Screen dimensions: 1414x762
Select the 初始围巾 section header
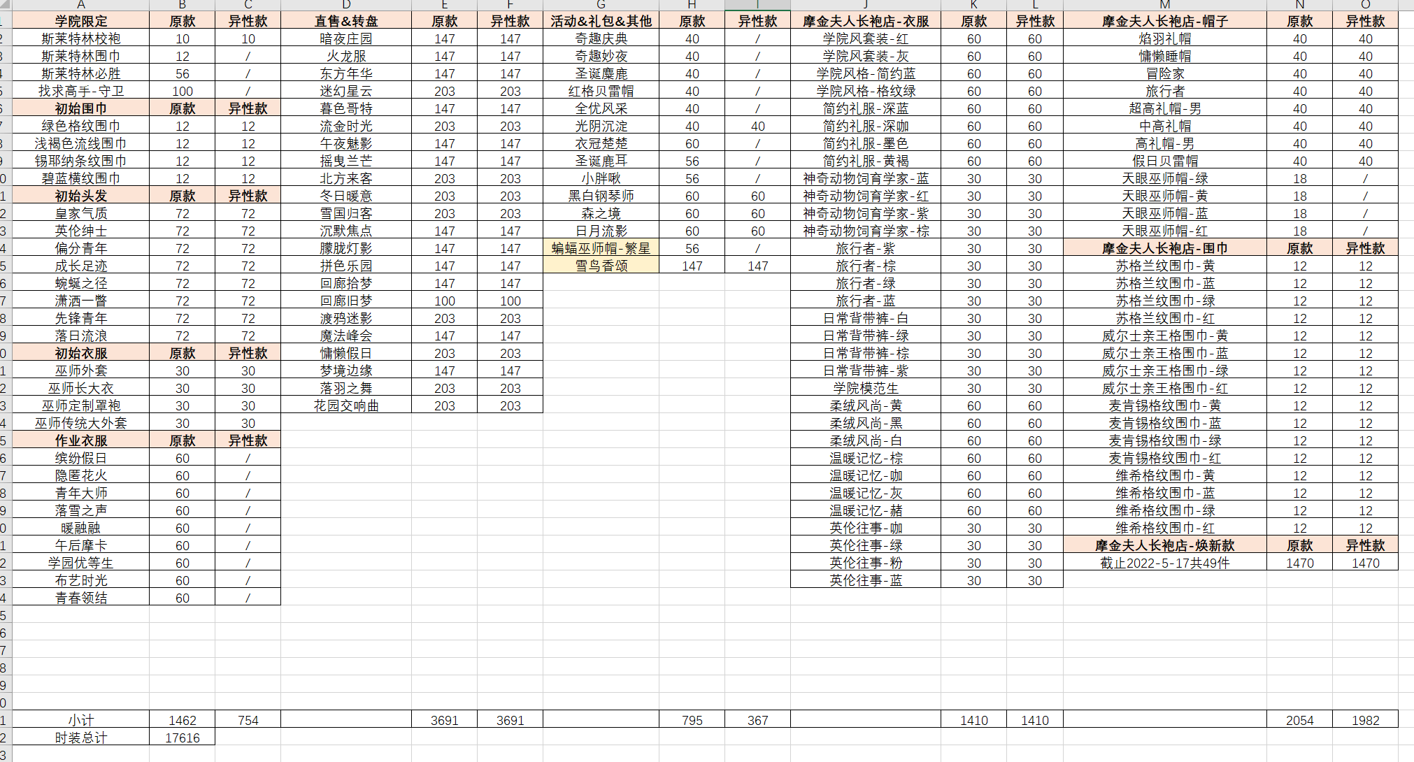[x=81, y=108]
